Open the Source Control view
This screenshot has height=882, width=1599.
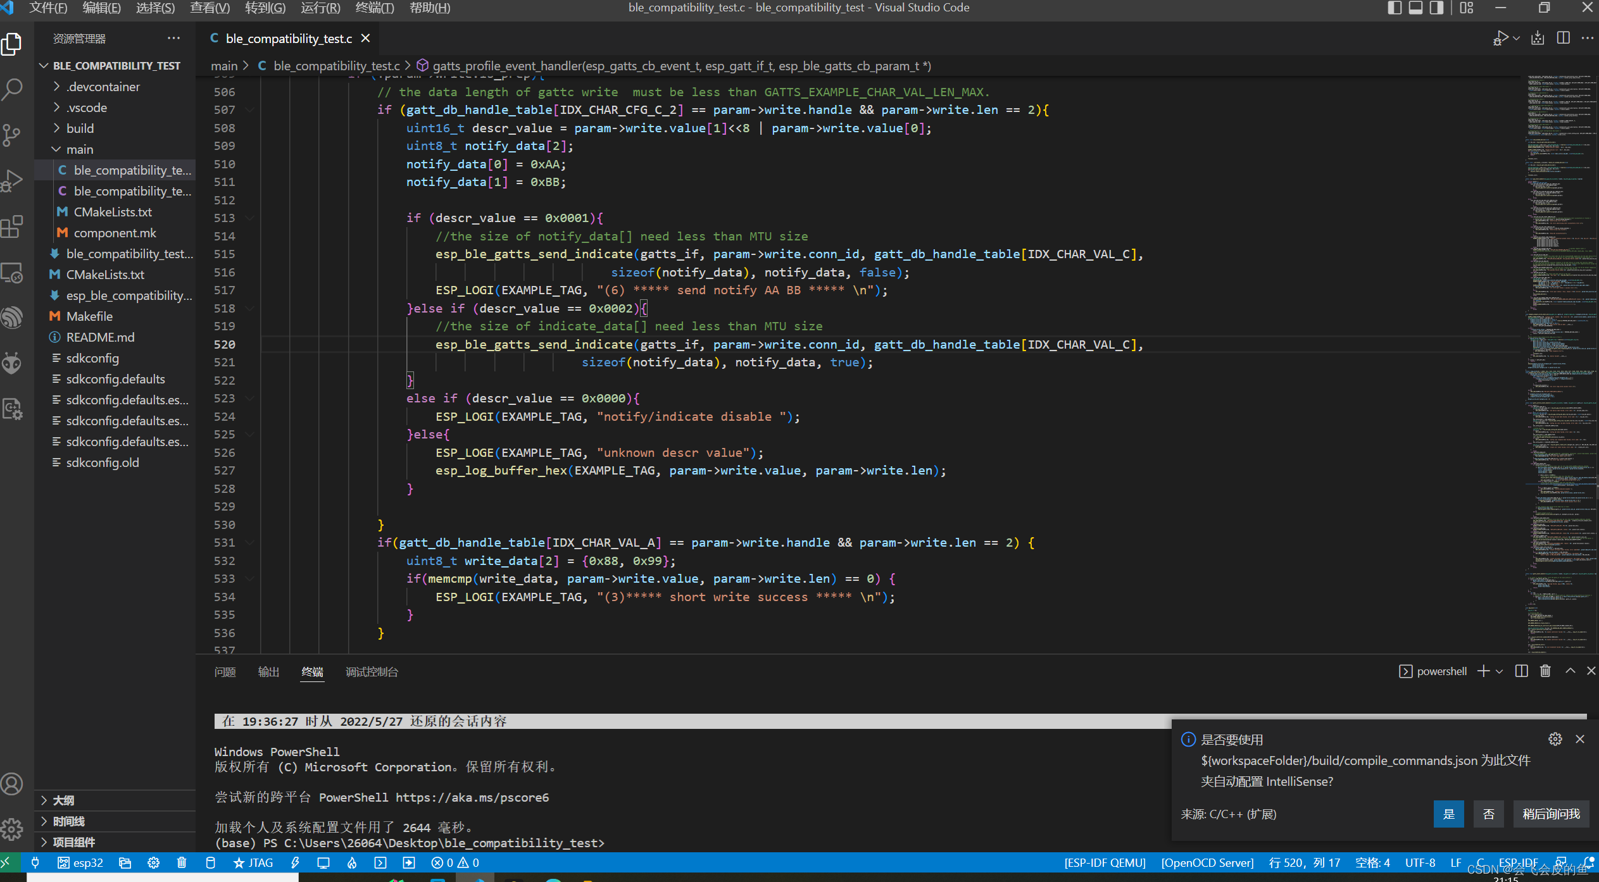tap(12, 135)
